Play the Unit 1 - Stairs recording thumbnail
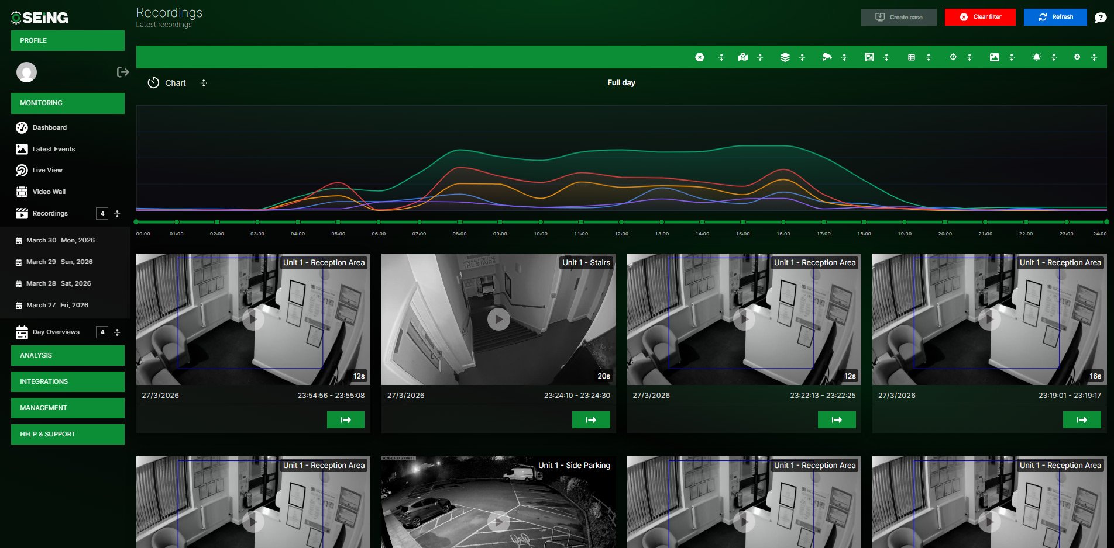This screenshot has width=1114, height=548. tap(498, 319)
